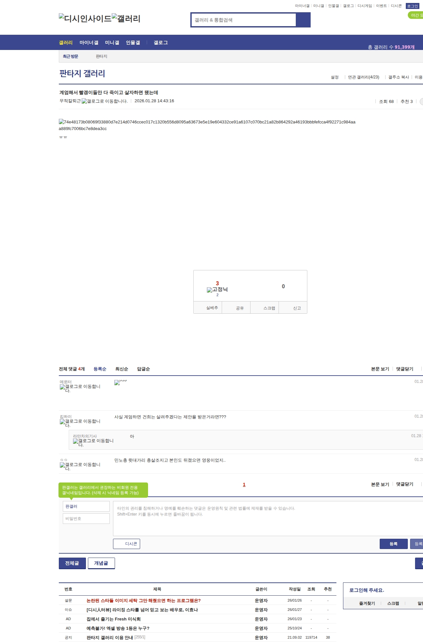
Task: Open the 판타지 갤러리 title link
Action: tap(82, 73)
